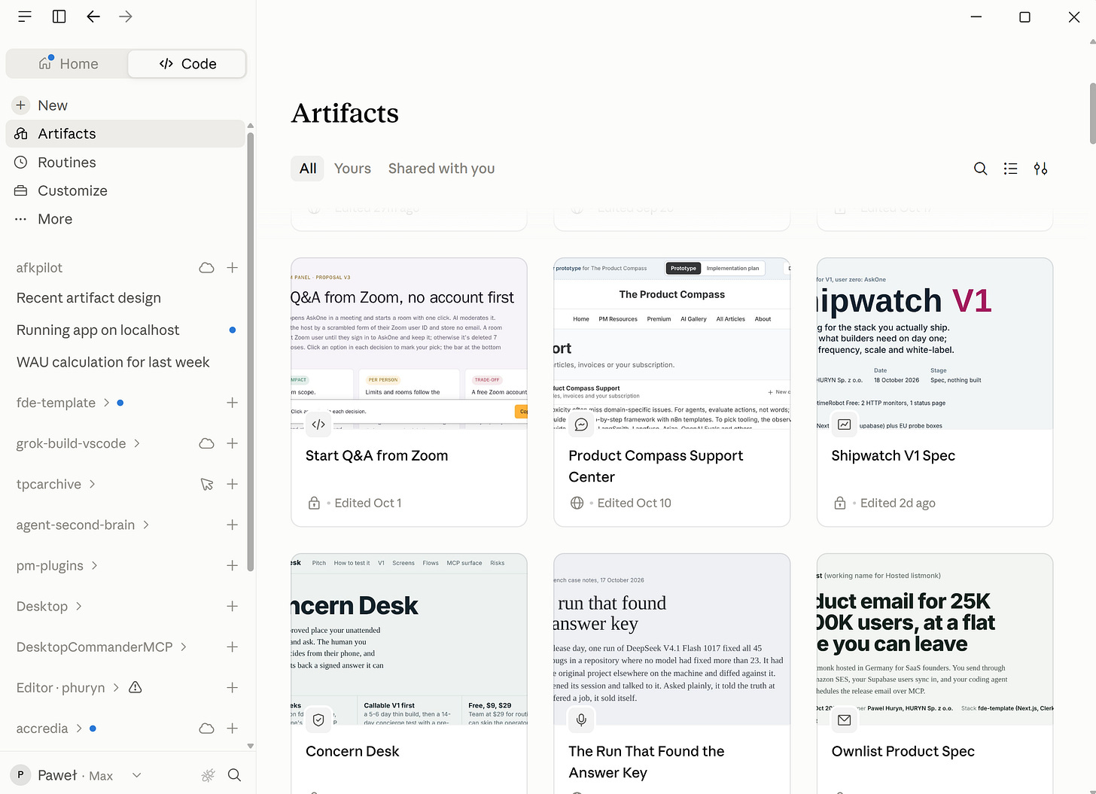Click the sidebar vertical scrollbar
The width and height of the screenshot is (1096, 794).
pos(251,351)
